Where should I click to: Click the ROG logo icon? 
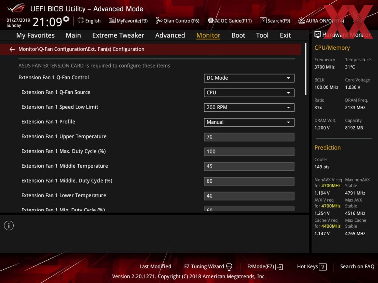(x=16, y=8)
